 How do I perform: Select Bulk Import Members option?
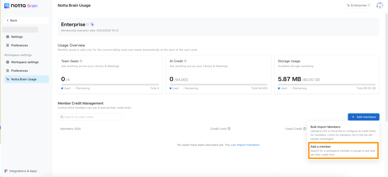coord(343,133)
